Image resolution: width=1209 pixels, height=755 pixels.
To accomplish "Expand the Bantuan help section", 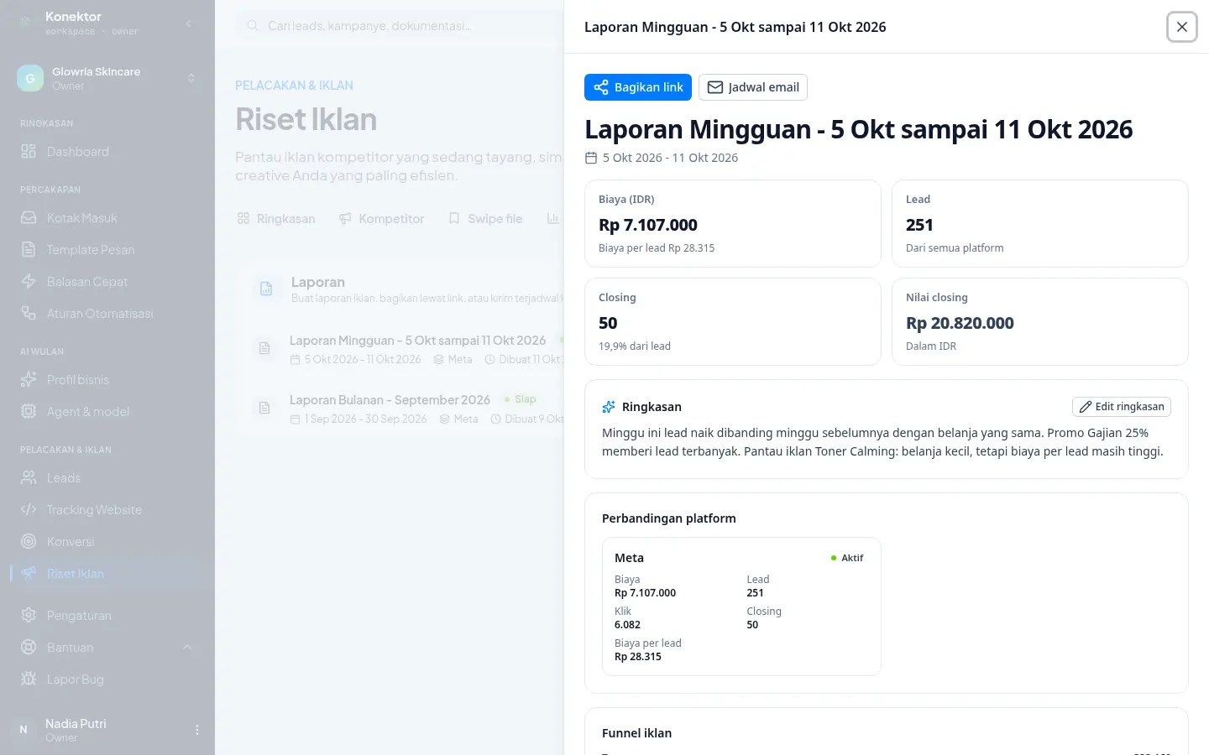I will coord(107,648).
